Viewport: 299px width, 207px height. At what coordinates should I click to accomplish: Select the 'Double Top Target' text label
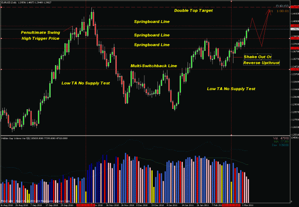coord(193,11)
